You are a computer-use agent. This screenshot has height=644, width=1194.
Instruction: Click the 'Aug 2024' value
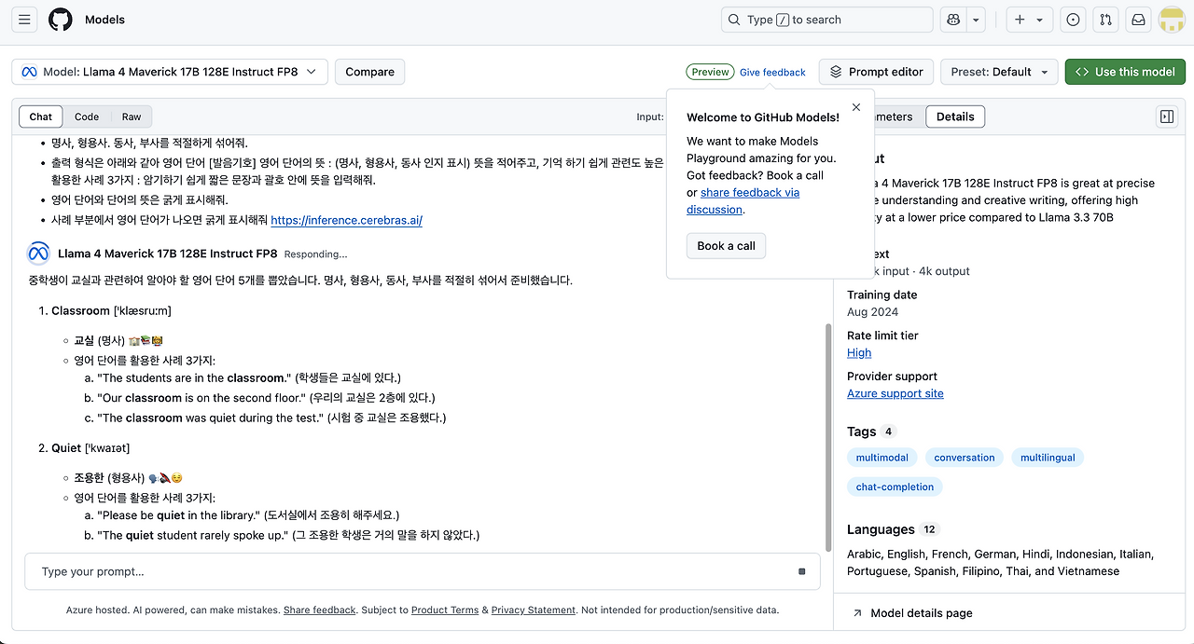pyautogui.click(x=872, y=312)
